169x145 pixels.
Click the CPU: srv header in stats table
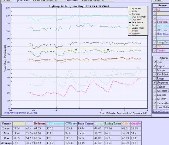[71, 124]
